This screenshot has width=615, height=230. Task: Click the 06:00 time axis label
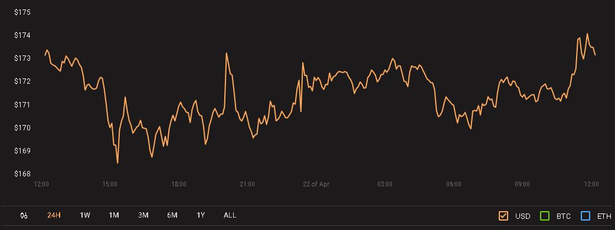(x=454, y=184)
